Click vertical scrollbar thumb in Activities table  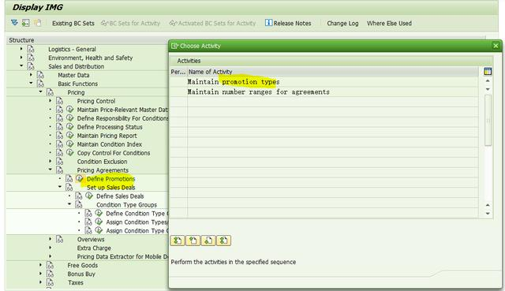coord(488,120)
